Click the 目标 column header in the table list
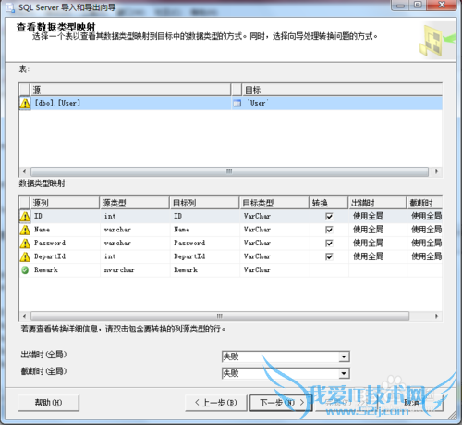This screenshot has height=425, width=462. tap(342, 90)
